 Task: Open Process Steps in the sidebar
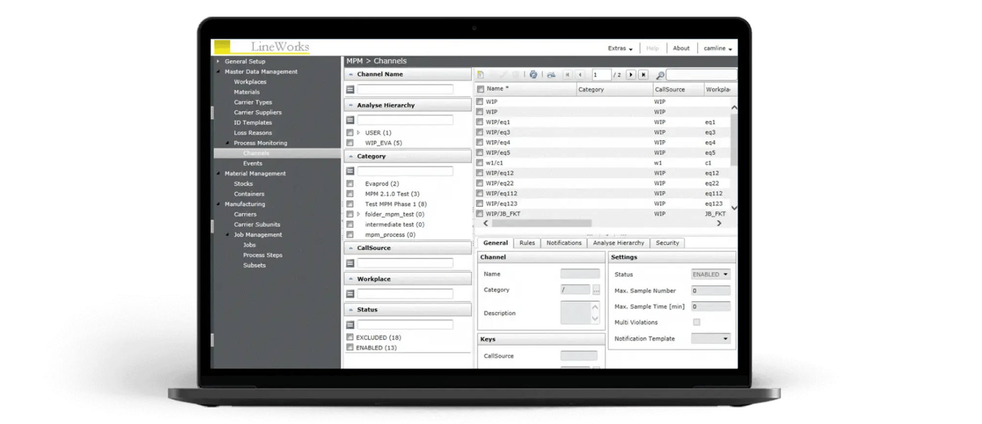tap(263, 255)
